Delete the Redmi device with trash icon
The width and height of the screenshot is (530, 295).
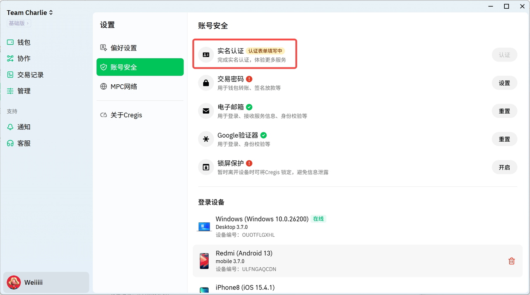tap(511, 261)
